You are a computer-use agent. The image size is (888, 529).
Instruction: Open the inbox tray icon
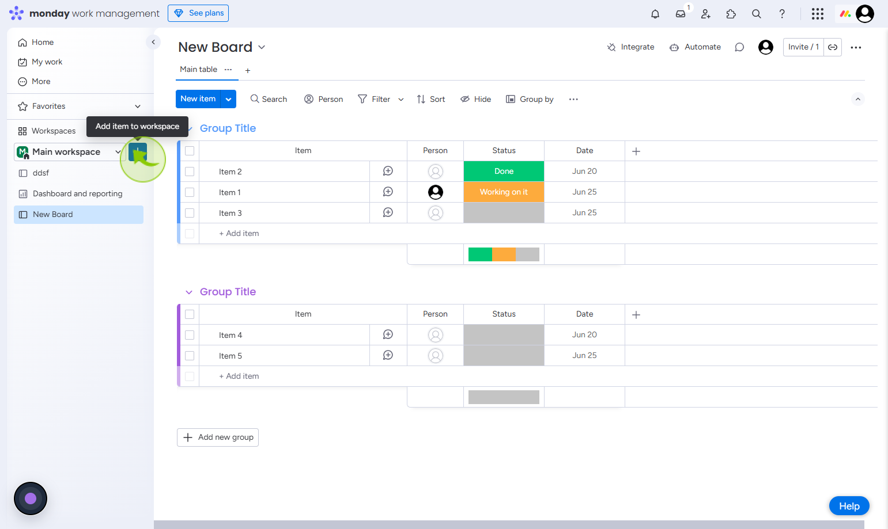point(681,14)
